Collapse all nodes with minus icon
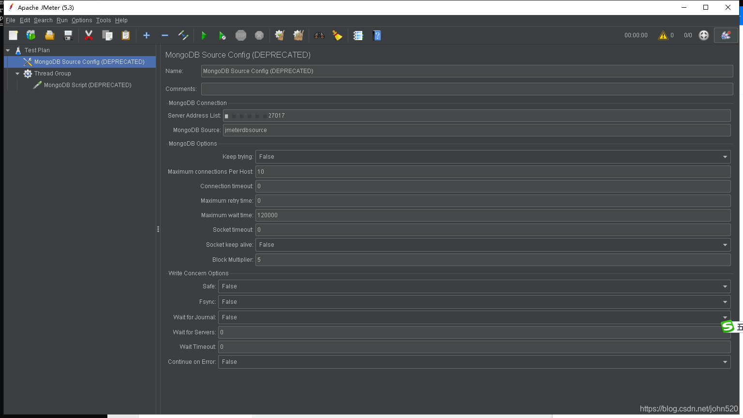 tap(165, 35)
